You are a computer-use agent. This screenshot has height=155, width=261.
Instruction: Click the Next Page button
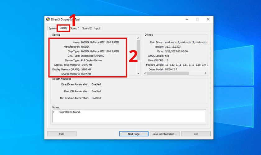click(x=134, y=134)
